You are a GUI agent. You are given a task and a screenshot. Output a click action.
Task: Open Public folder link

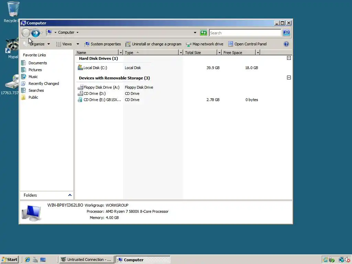(33, 97)
